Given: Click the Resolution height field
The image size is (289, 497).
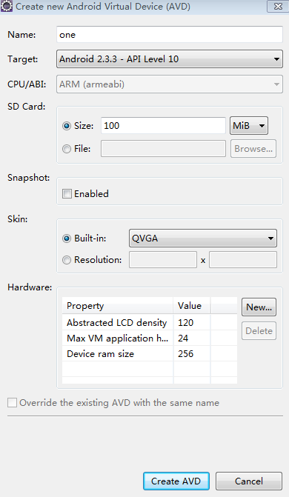Looking at the screenshot, I should coord(242,260).
